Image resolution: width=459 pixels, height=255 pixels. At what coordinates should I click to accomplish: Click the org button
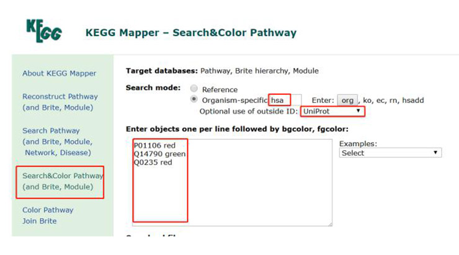click(347, 101)
